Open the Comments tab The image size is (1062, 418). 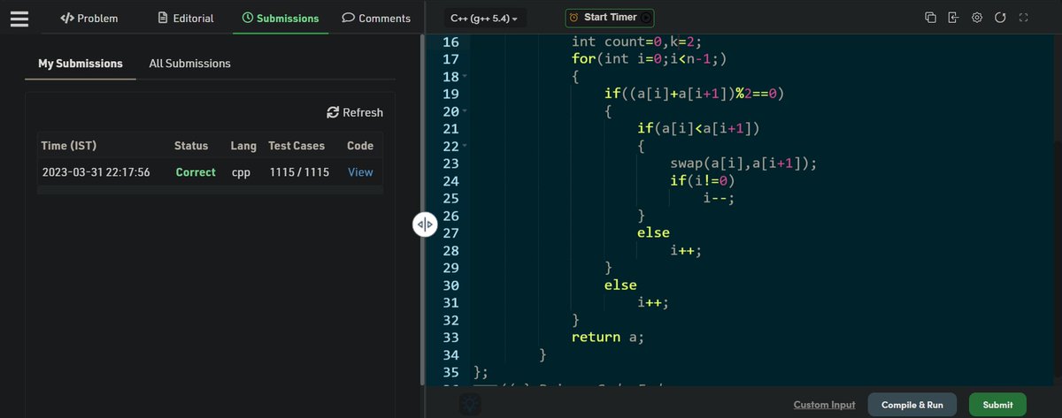376,18
